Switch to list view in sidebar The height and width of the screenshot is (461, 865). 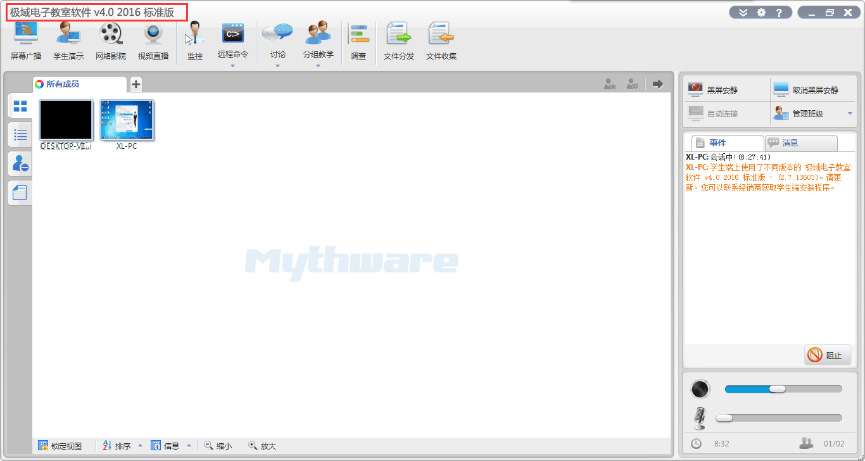click(x=20, y=135)
